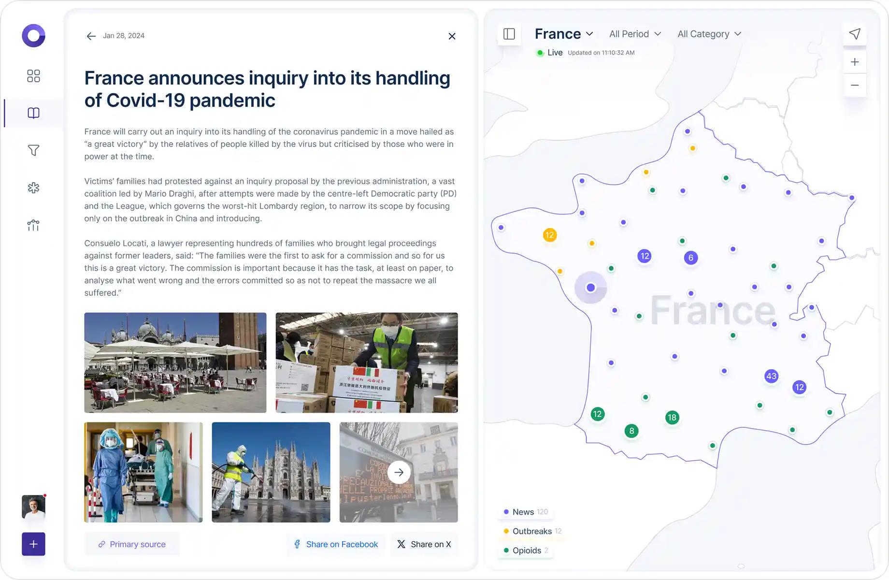Screen dimensions: 889x580
Task: Expand the All Period dropdown
Action: (635, 34)
